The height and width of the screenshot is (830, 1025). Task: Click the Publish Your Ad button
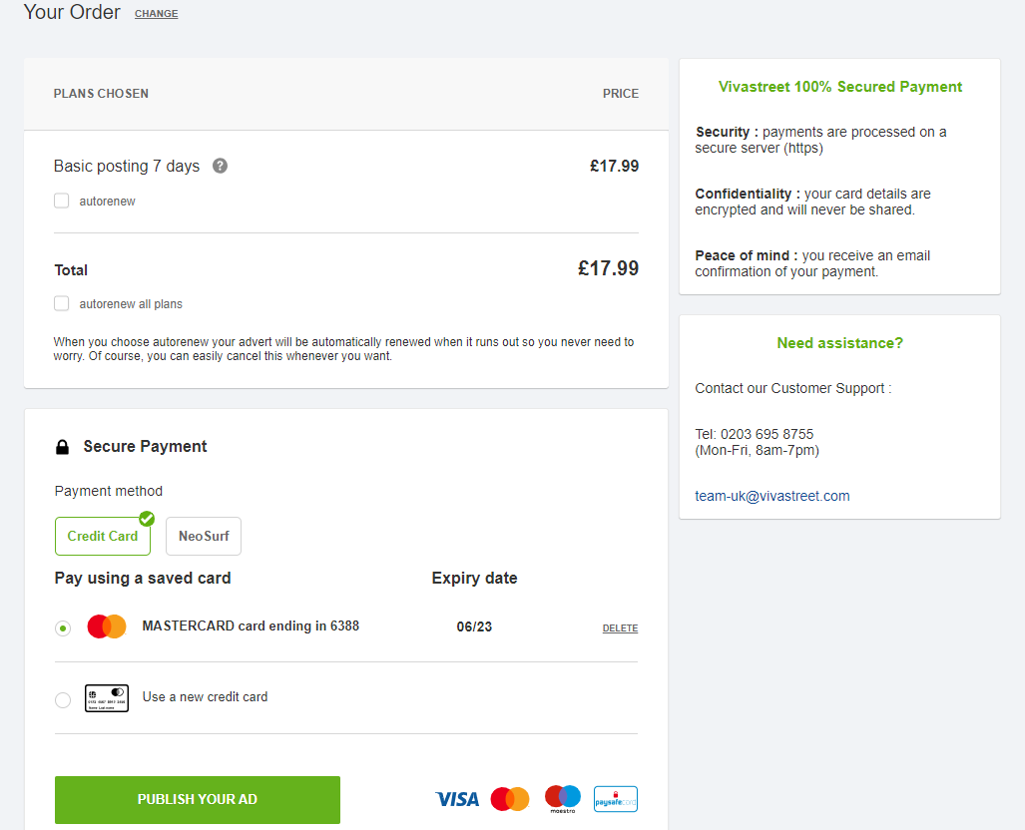pyautogui.click(x=198, y=800)
